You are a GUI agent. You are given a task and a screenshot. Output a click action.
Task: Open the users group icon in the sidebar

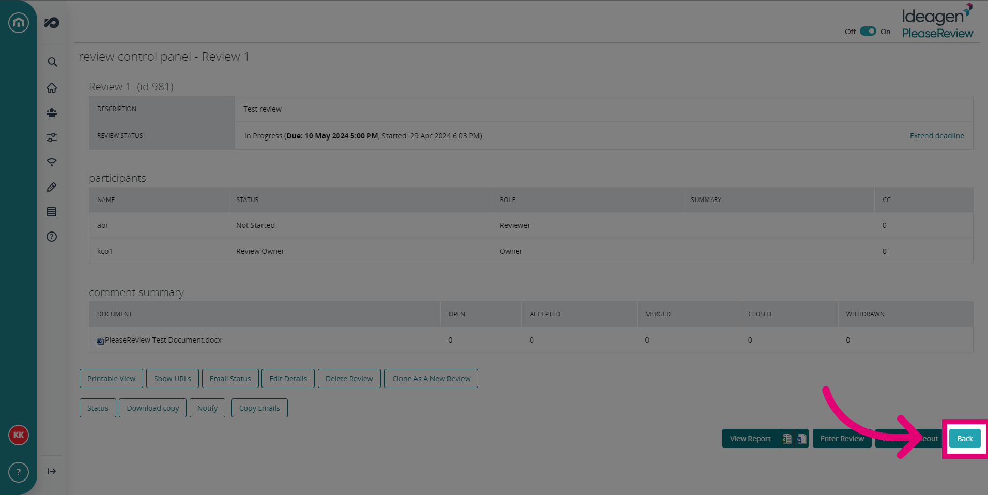(52, 113)
